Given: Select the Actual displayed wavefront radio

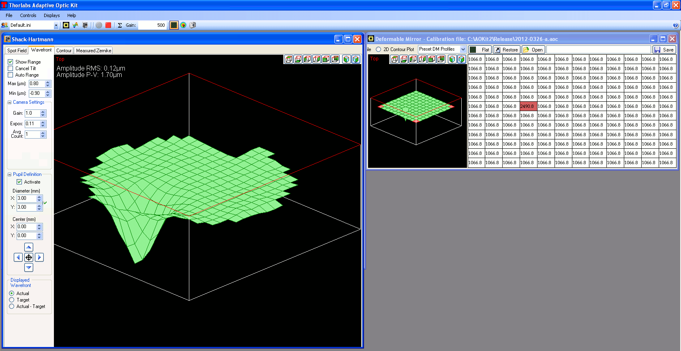Looking at the screenshot, I should pos(11,293).
